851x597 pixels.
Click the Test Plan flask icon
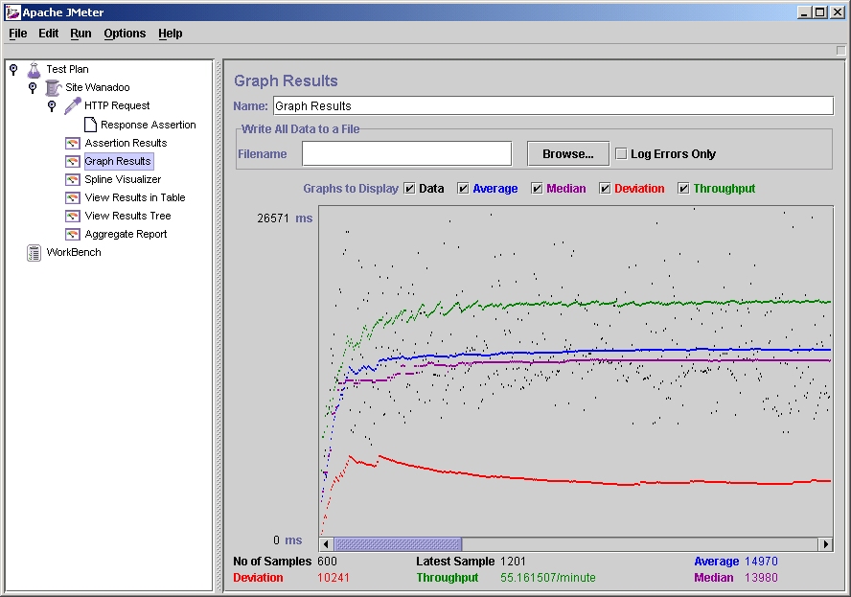(34, 69)
